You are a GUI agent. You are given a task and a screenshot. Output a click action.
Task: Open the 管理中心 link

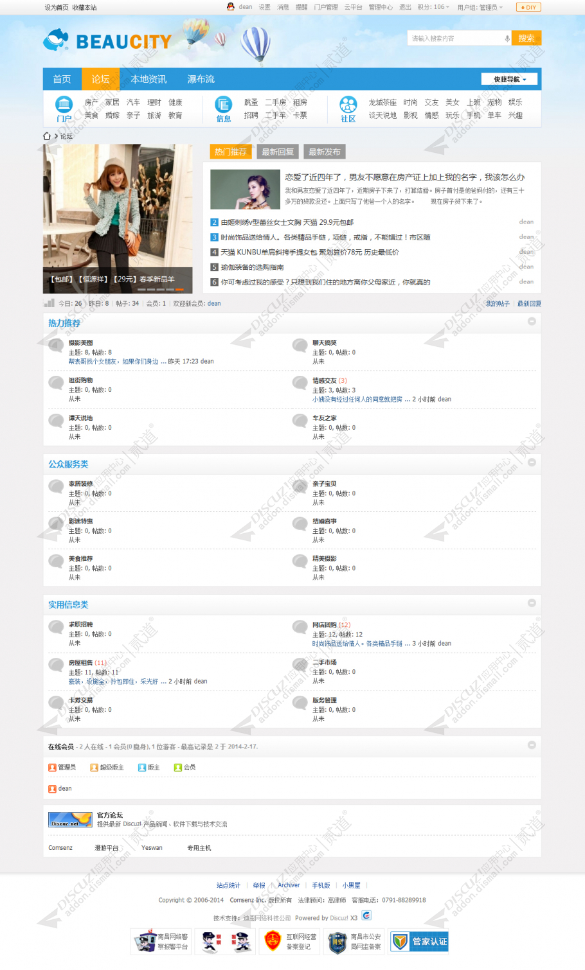point(381,7)
